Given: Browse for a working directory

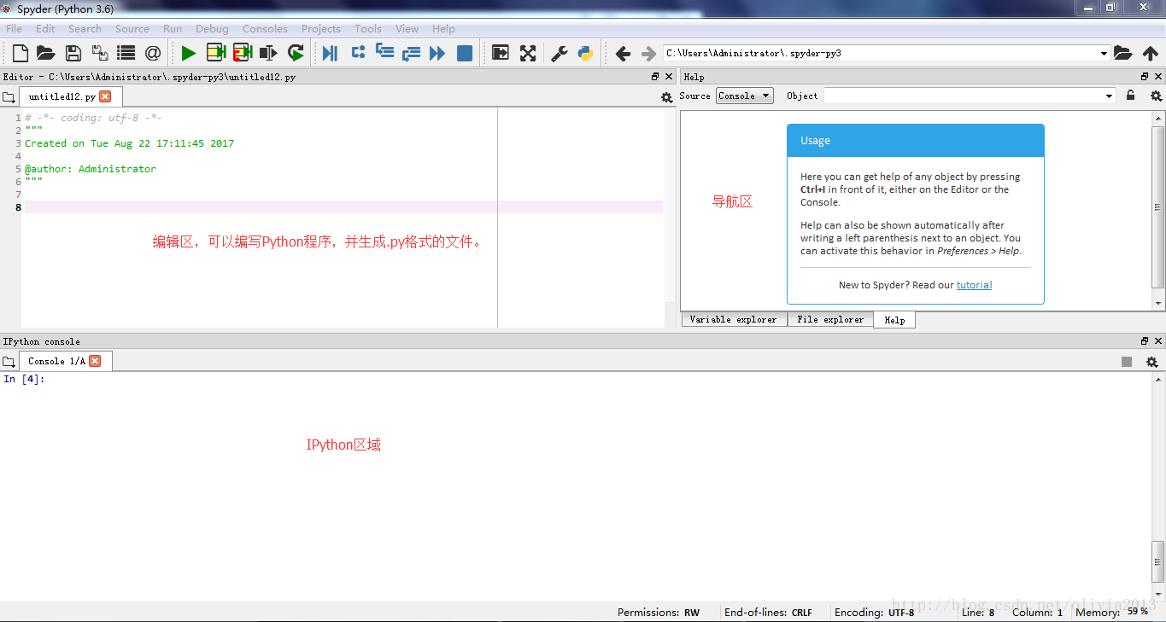Looking at the screenshot, I should pos(1122,53).
